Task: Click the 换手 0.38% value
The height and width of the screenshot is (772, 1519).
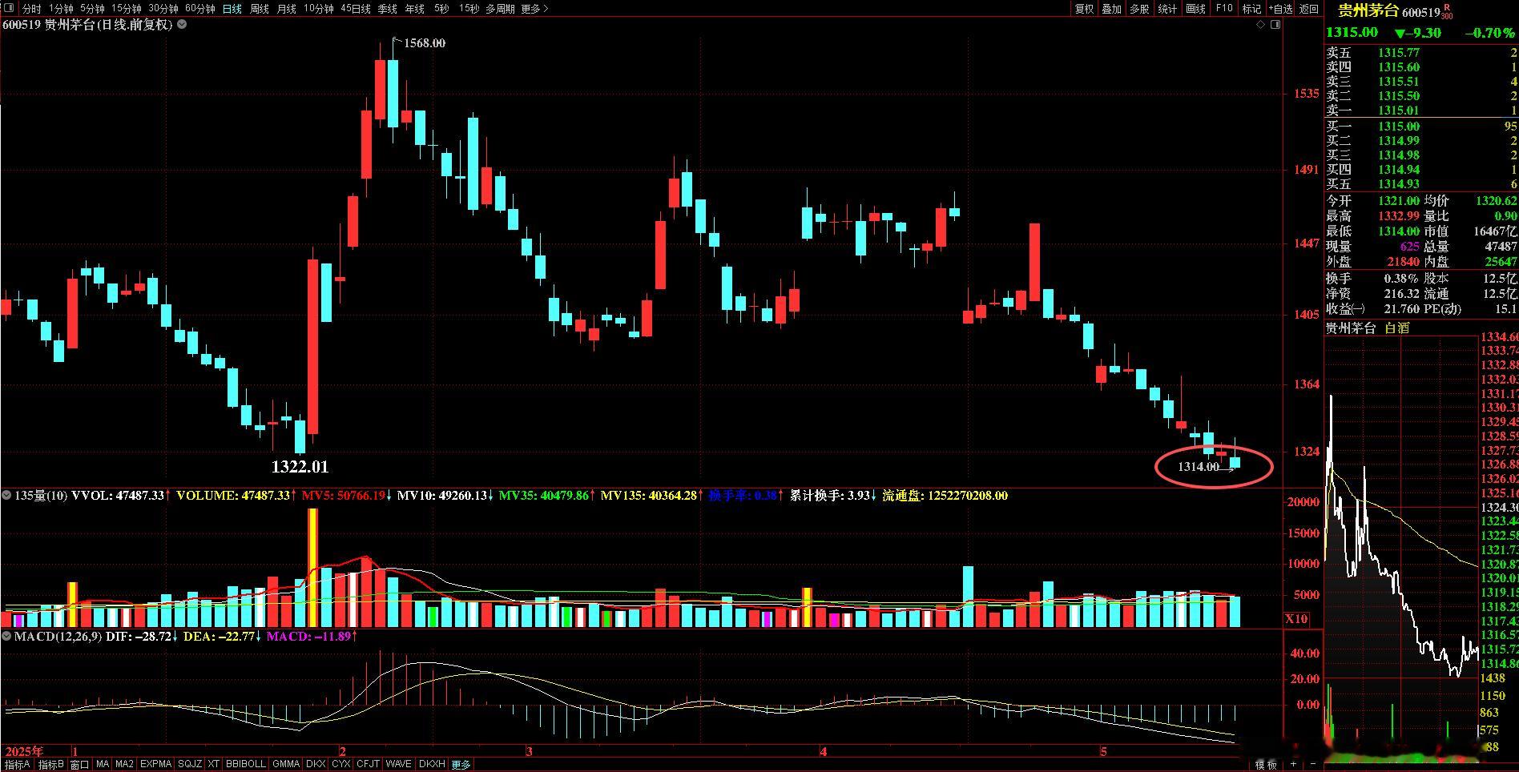Action: (1401, 279)
